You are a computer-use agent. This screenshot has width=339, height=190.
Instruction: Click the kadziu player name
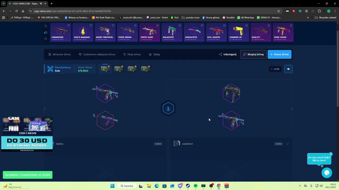(x=60, y=144)
